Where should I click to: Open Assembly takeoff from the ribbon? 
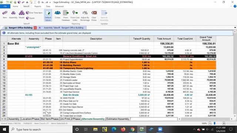(x=13, y=14)
